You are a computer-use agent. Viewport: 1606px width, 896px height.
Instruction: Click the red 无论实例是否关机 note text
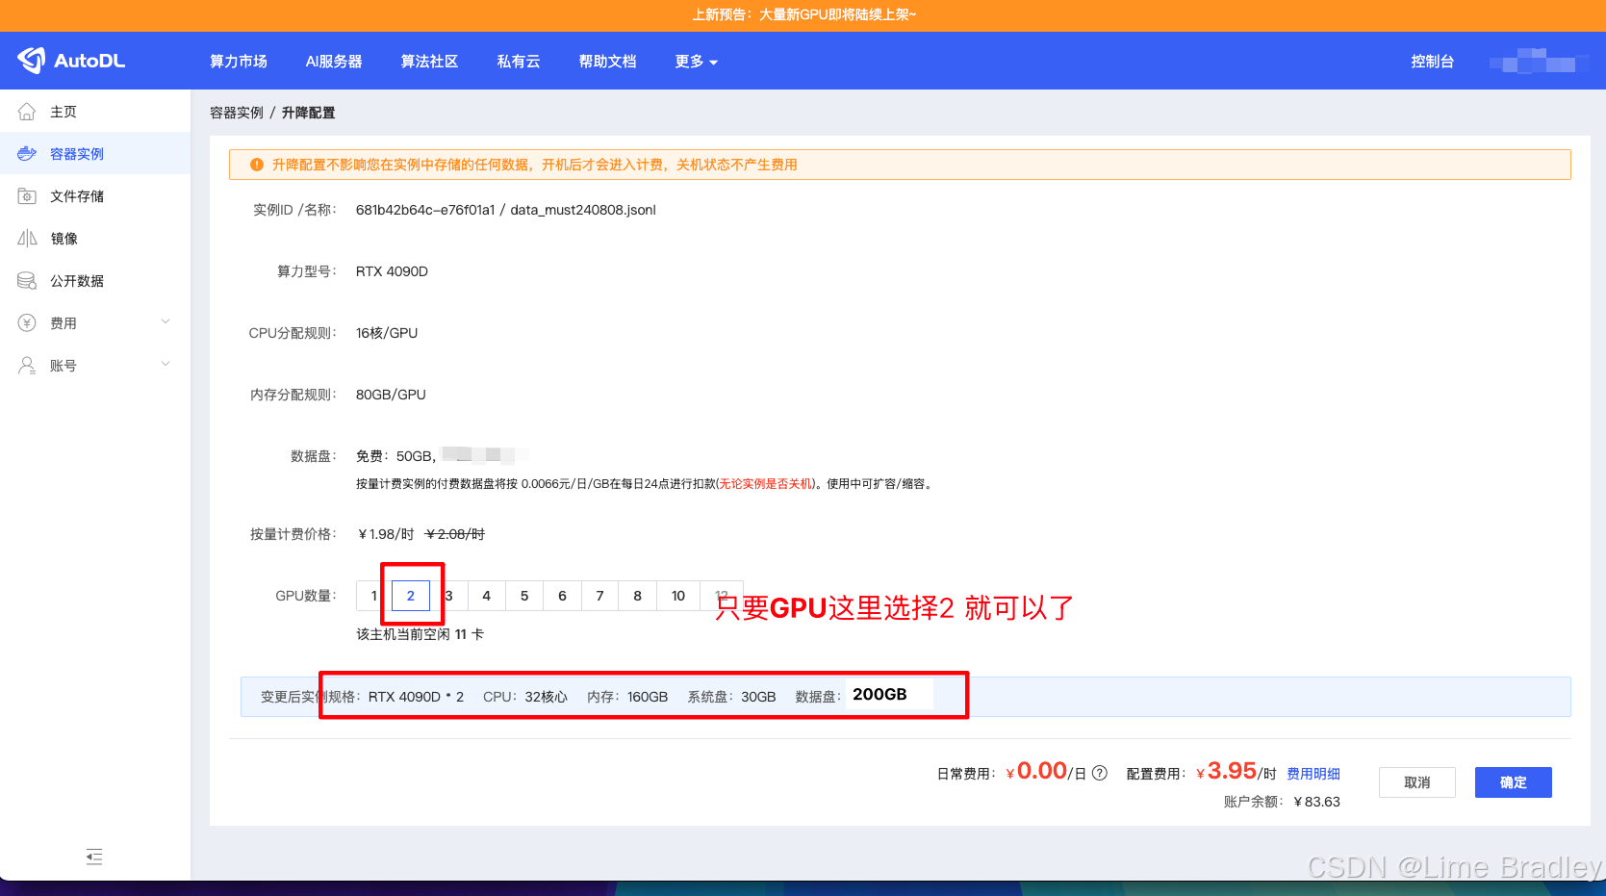coord(766,484)
